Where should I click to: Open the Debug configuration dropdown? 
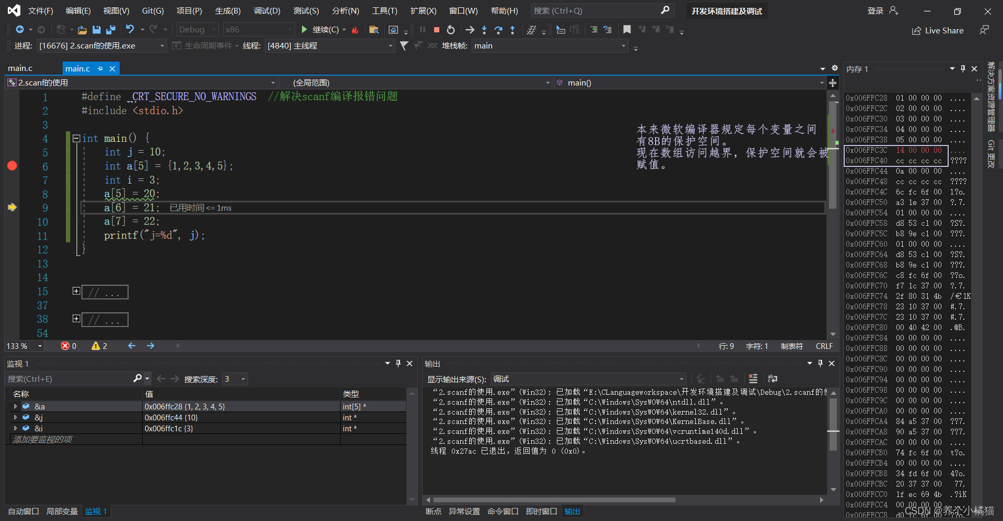(197, 30)
